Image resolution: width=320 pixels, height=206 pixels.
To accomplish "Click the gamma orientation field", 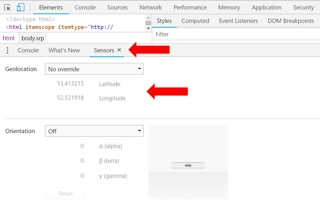I will pos(82,176).
